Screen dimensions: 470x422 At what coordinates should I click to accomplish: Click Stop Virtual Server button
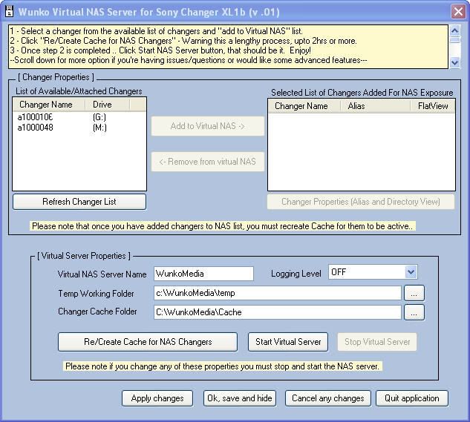click(x=377, y=342)
